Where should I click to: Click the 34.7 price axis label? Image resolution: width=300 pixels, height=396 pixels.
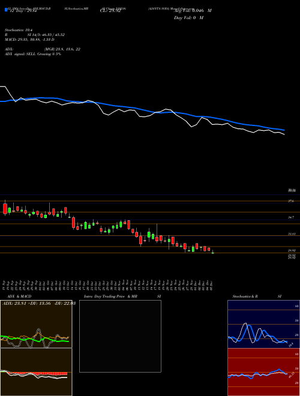(291, 217)
